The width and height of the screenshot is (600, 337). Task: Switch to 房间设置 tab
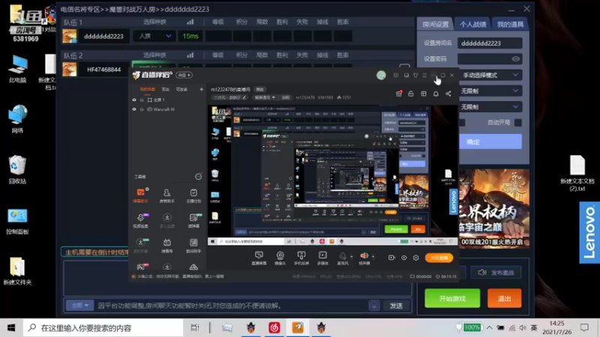click(x=435, y=25)
